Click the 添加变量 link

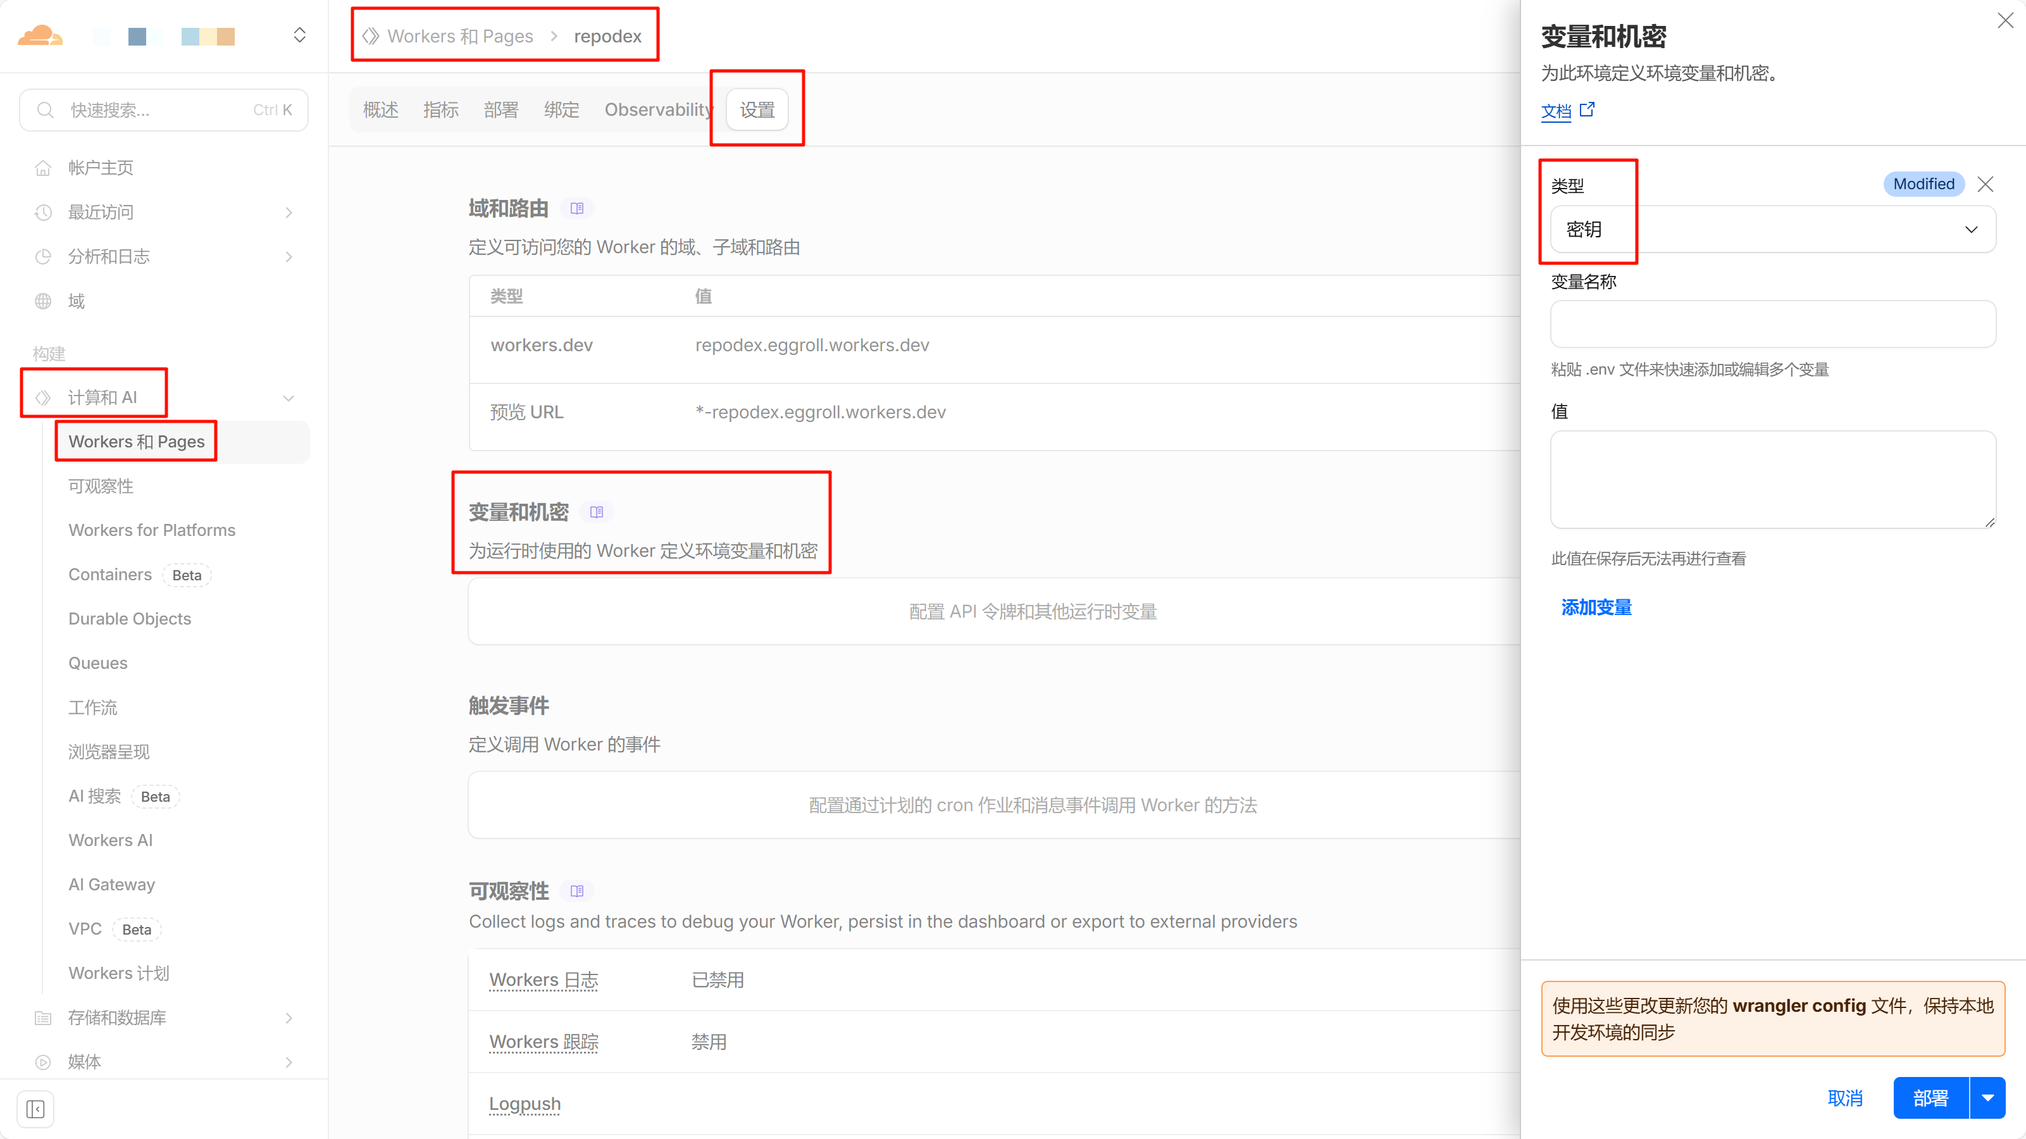click(x=1595, y=607)
